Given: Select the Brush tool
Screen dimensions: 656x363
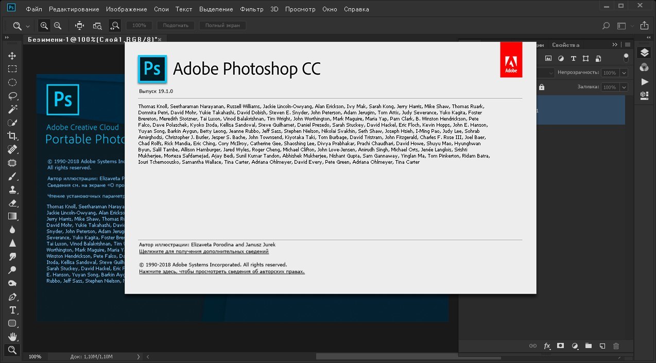Looking at the screenshot, I should point(12,176).
